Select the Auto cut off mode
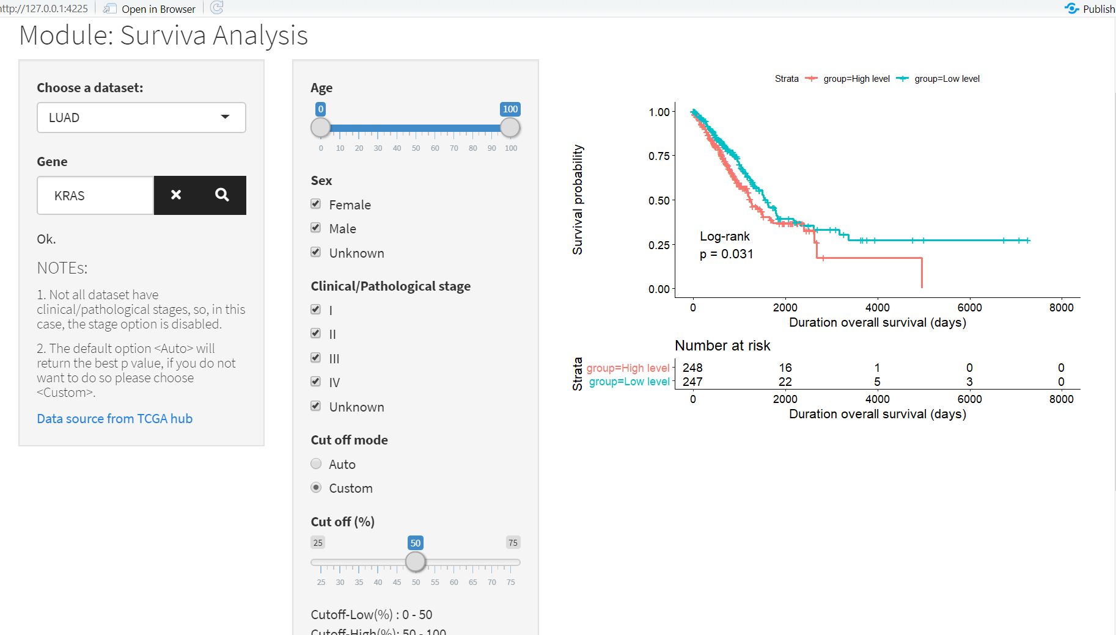The image size is (1116, 635). pos(316,463)
